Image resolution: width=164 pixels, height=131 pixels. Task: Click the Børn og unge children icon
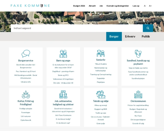[x=63, y=53]
